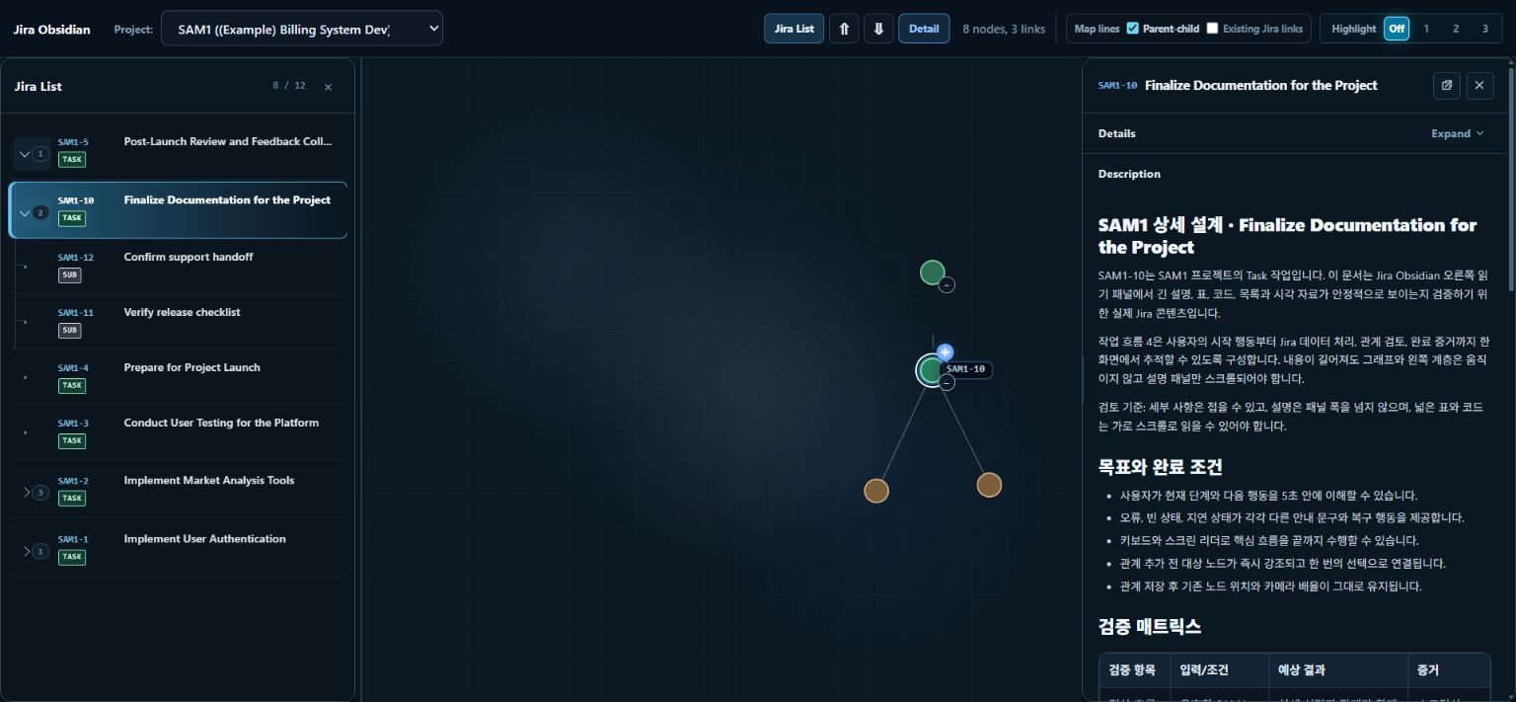Collapse SAM1-5 children chevron

coord(26,154)
